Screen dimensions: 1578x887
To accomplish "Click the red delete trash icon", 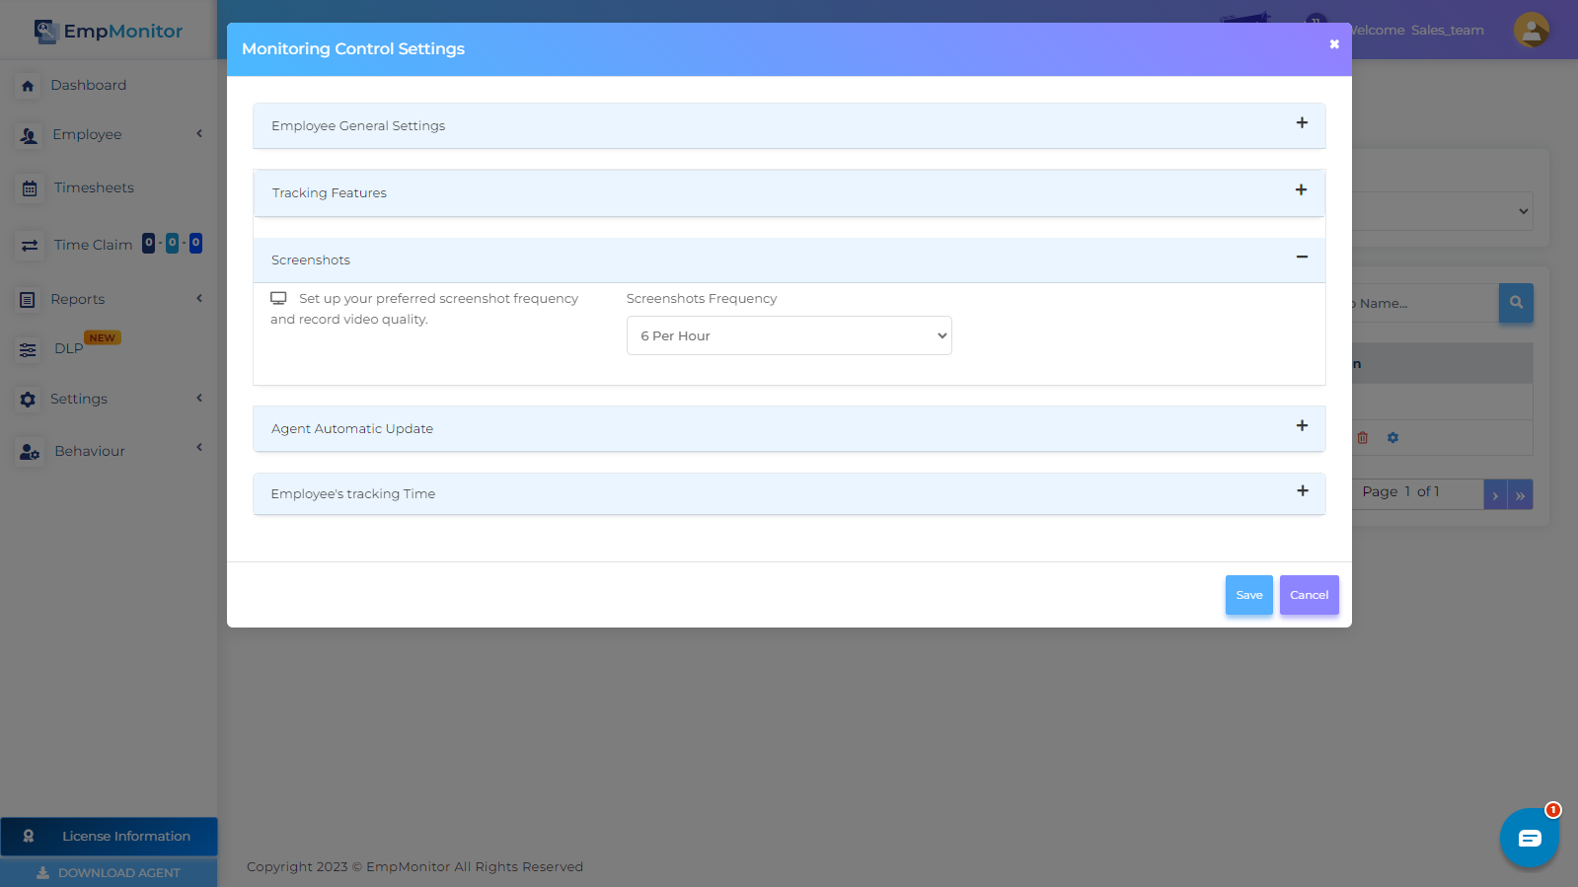I will click(1363, 438).
